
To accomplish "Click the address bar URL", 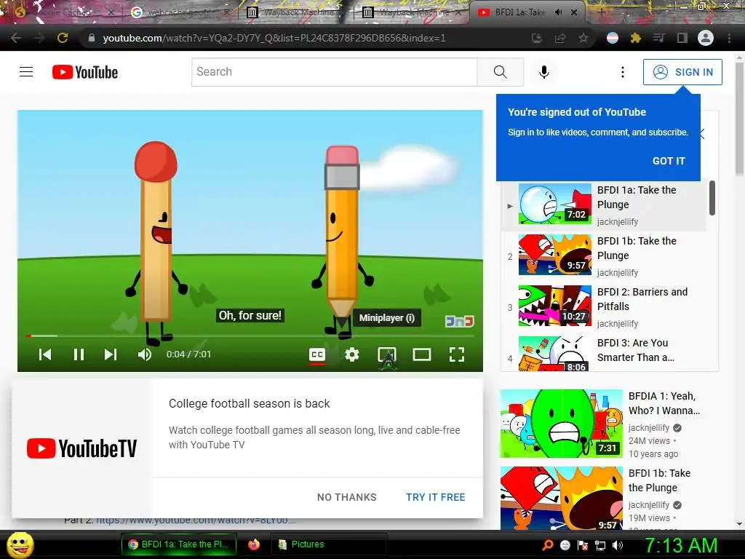I will 274,38.
